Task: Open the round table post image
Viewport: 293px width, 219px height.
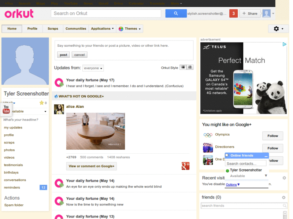Action: point(96,131)
